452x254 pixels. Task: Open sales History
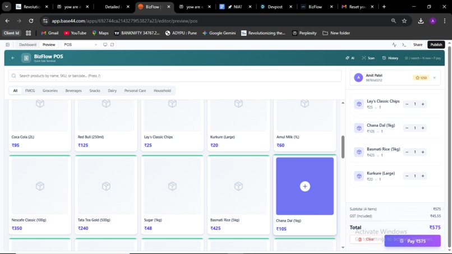tap(390, 58)
